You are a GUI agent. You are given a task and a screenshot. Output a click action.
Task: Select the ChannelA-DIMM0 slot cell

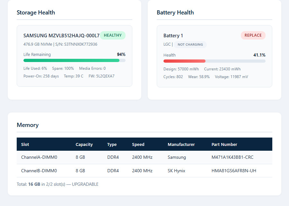39,157
